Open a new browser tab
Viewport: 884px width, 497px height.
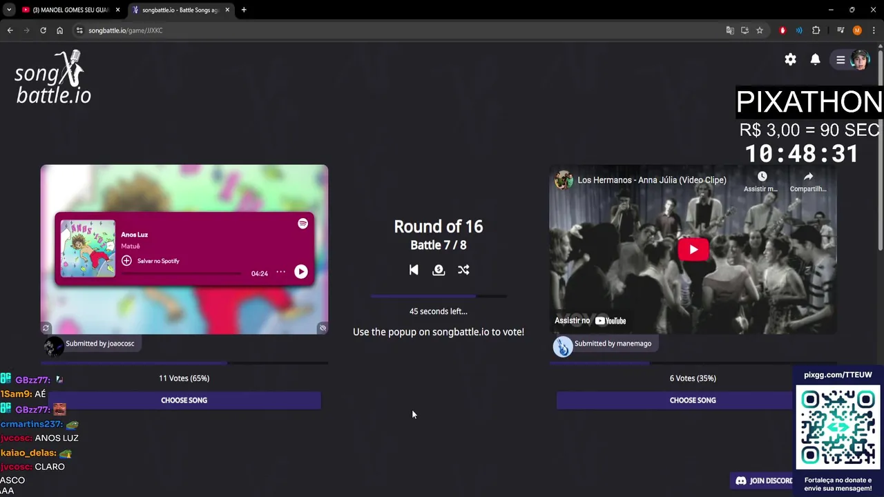pyautogui.click(x=244, y=10)
